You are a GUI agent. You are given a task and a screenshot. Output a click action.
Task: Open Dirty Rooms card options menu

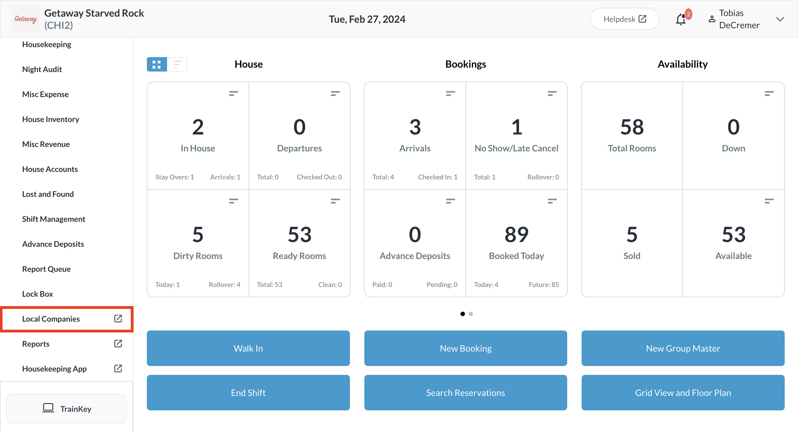pos(233,201)
